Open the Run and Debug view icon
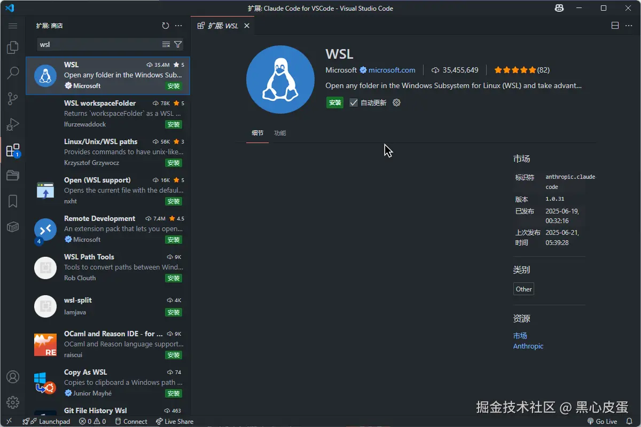 [x=13, y=124]
